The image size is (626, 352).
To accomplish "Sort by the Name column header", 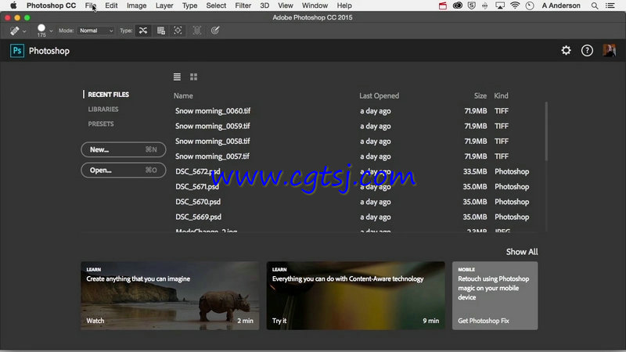I will 183,95.
